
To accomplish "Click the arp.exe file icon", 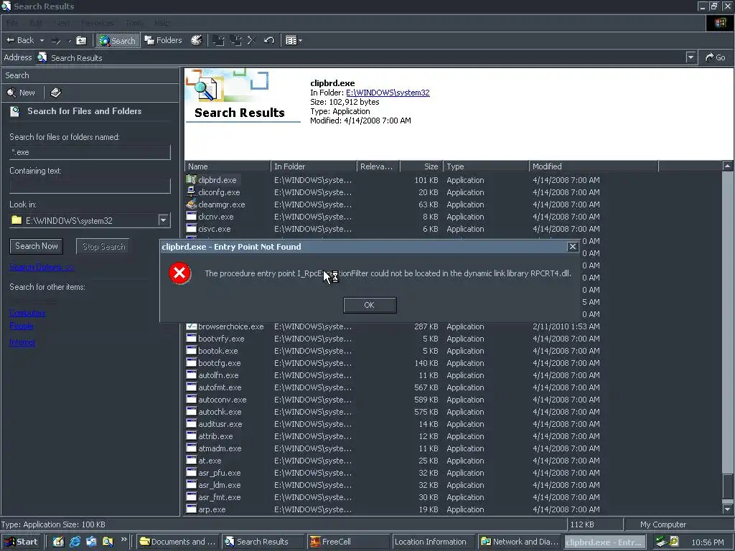I will tap(191, 509).
